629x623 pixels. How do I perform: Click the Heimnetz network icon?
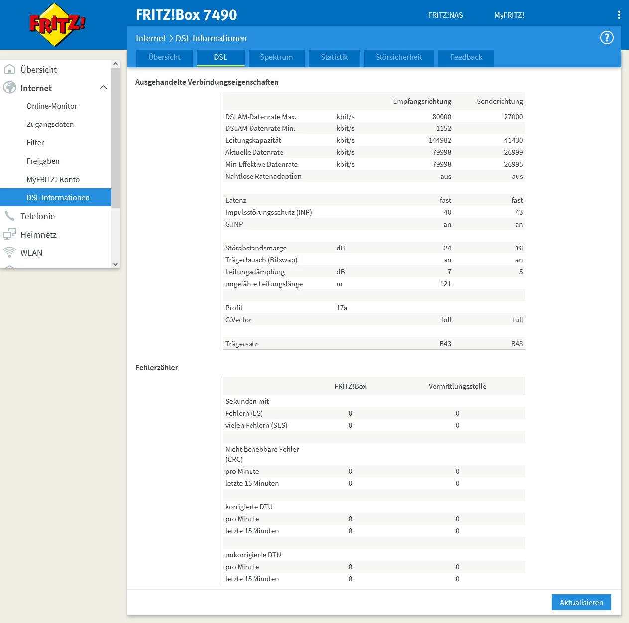click(9, 234)
